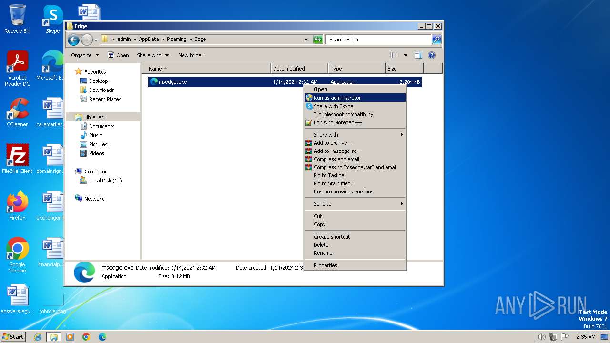Open FileZilla Client shortcut
Screen dimensions: 610x343
[17, 159]
